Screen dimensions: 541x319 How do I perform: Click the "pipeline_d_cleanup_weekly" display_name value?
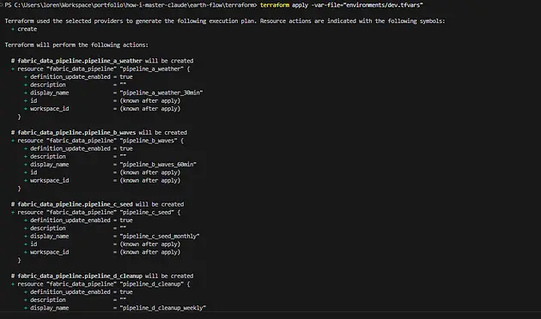(163, 308)
